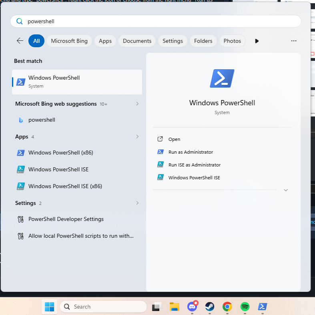
Task: Click the search magnifier icon in search box
Action: (x=20, y=21)
